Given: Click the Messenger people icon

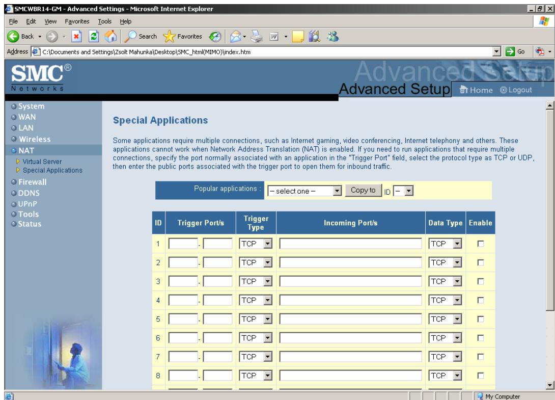Looking at the screenshot, I should click(332, 36).
